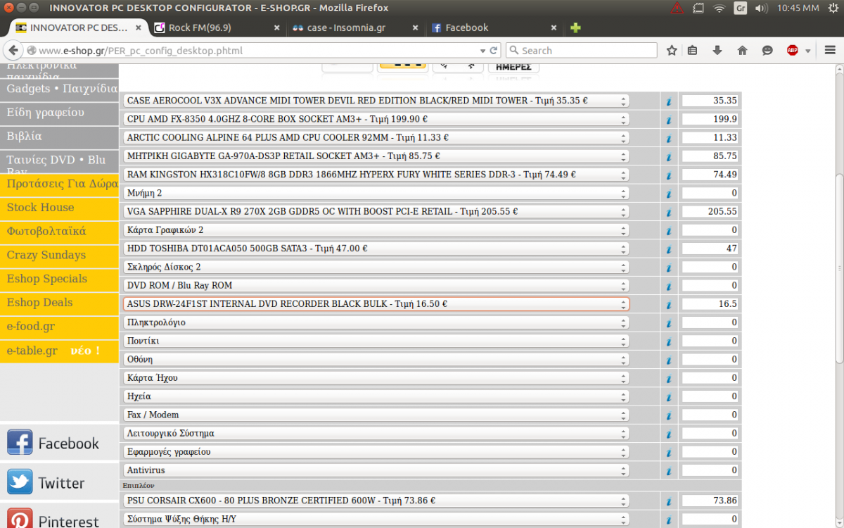Viewport: 844px width, 528px height.
Task: Click info icon for CASE AEROCOOL row
Action: click(669, 101)
